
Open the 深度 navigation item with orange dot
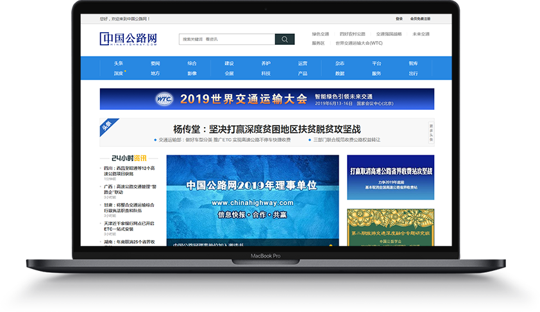click(119, 73)
